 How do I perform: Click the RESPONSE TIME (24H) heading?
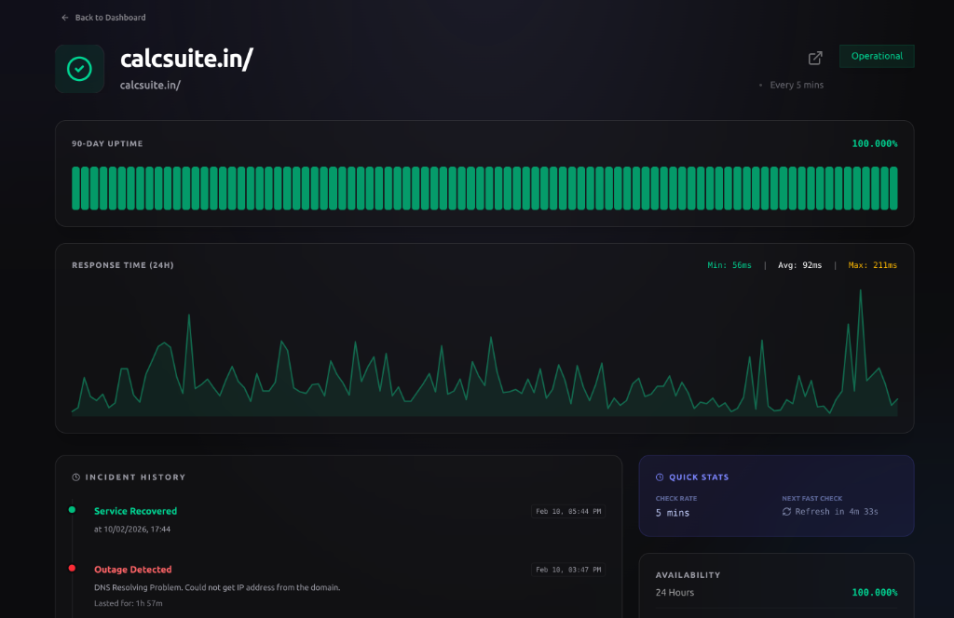[x=123, y=265]
